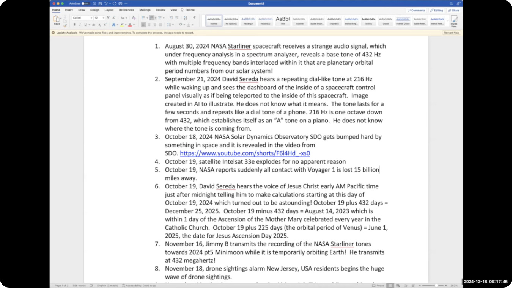The width and height of the screenshot is (513, 288).
Task: Open the View tab
Action: 174,10
